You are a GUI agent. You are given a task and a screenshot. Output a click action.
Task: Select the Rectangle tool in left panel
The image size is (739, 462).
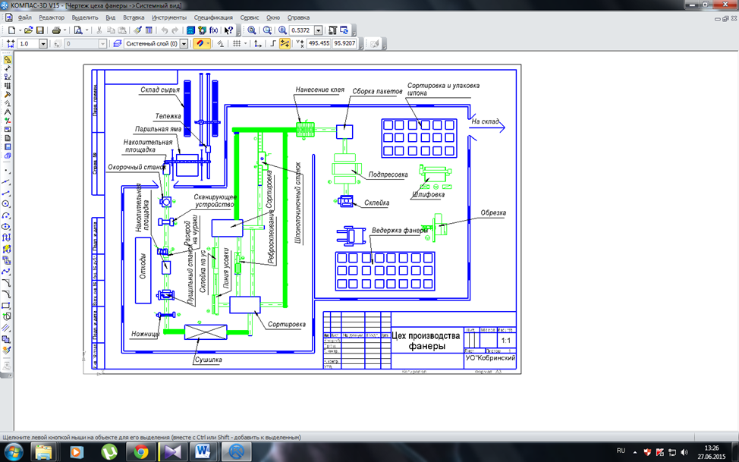point(7,306)
